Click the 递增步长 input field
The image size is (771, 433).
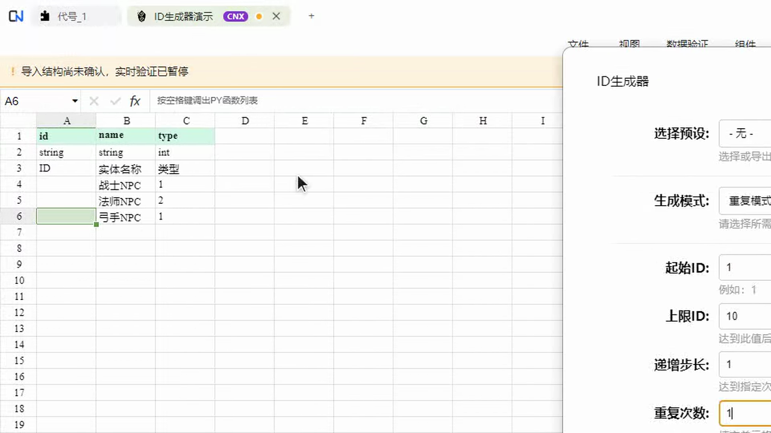pyautogui.click(x=745, y=364)
